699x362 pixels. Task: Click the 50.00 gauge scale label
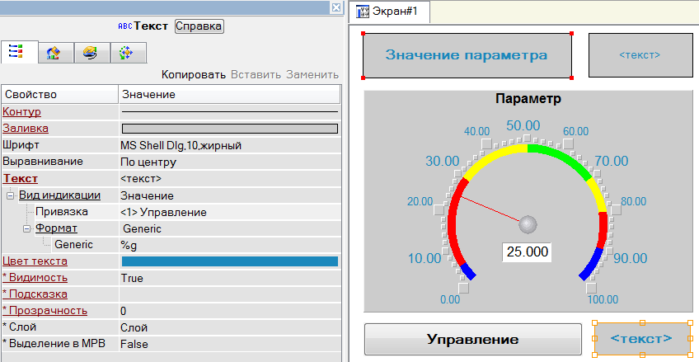(x=523, y=125)
